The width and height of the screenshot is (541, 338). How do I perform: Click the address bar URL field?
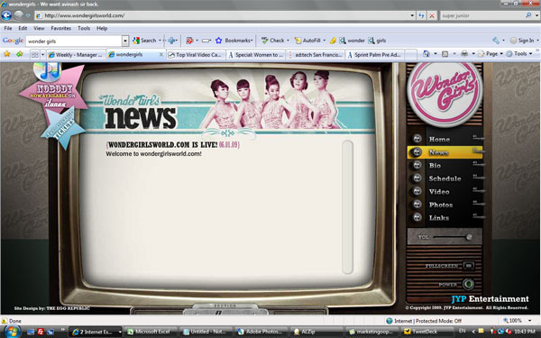(223, 15)
